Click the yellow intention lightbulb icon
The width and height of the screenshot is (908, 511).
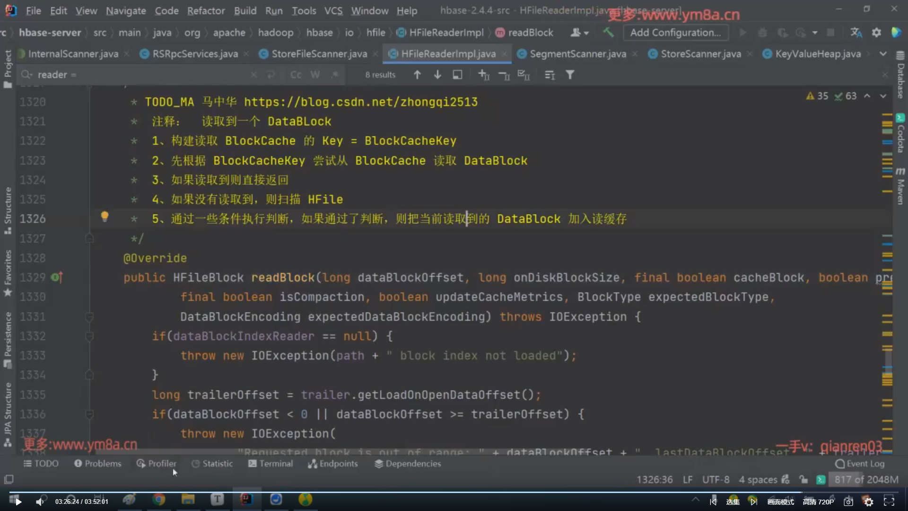[x=105, y=217]
